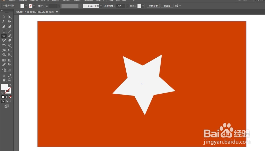Select the Artboard tool
Viewport: 265px width, 151px height.
click(4, 75)
